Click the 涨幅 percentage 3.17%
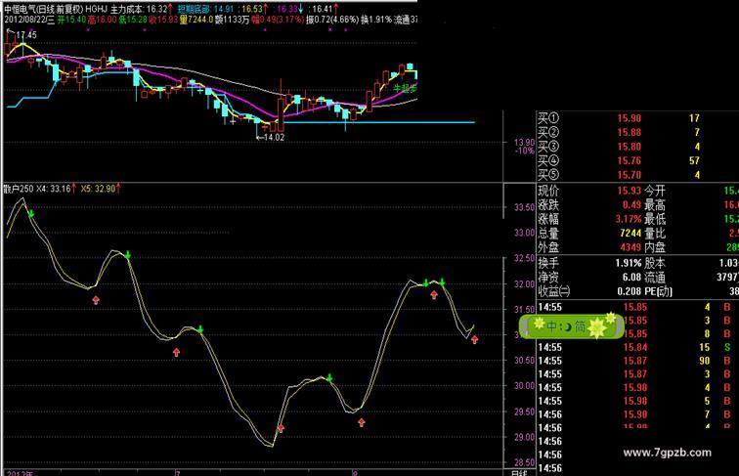Viewport: 739px width, 476px height. click(x=629, y=219)
